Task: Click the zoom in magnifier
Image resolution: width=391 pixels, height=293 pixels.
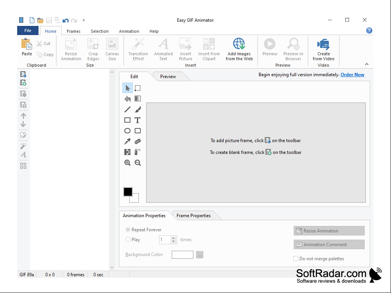Action: click(x=127, y=163)
